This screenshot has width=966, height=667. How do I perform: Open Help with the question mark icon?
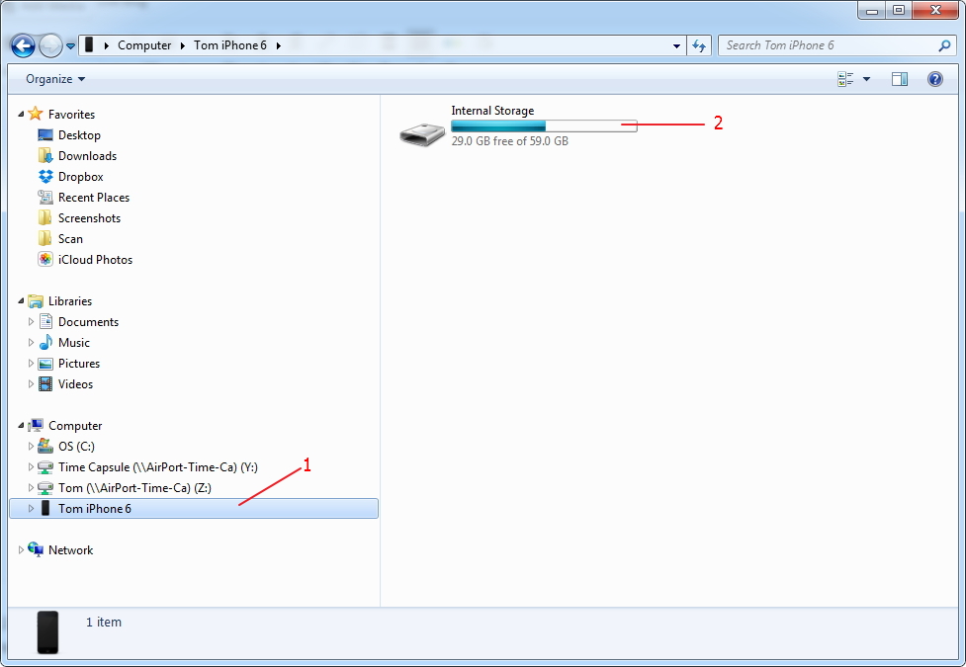[935, 79]
